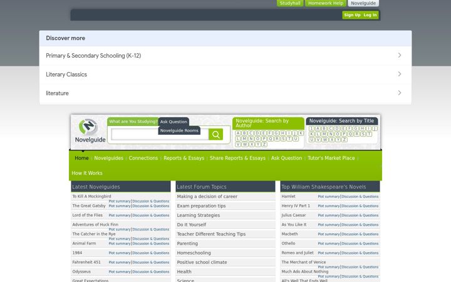Select letter W in Search by Title
Viewport: 451px width, 282px height.
(325, 140)
